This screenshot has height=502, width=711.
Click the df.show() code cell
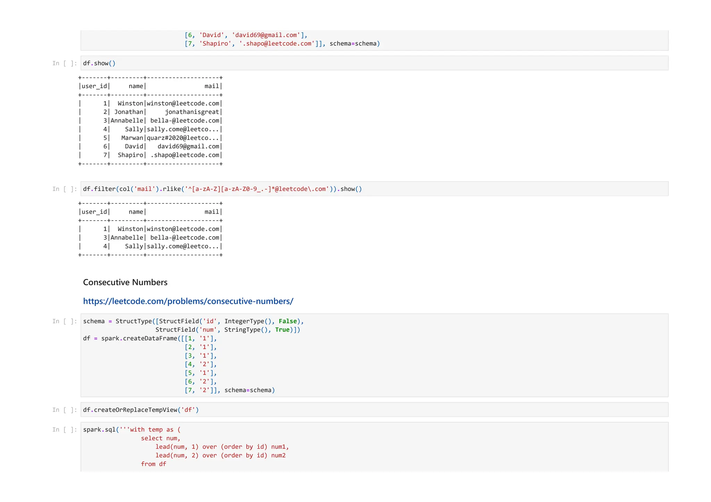pyautogui.click(x=374, y=63)
